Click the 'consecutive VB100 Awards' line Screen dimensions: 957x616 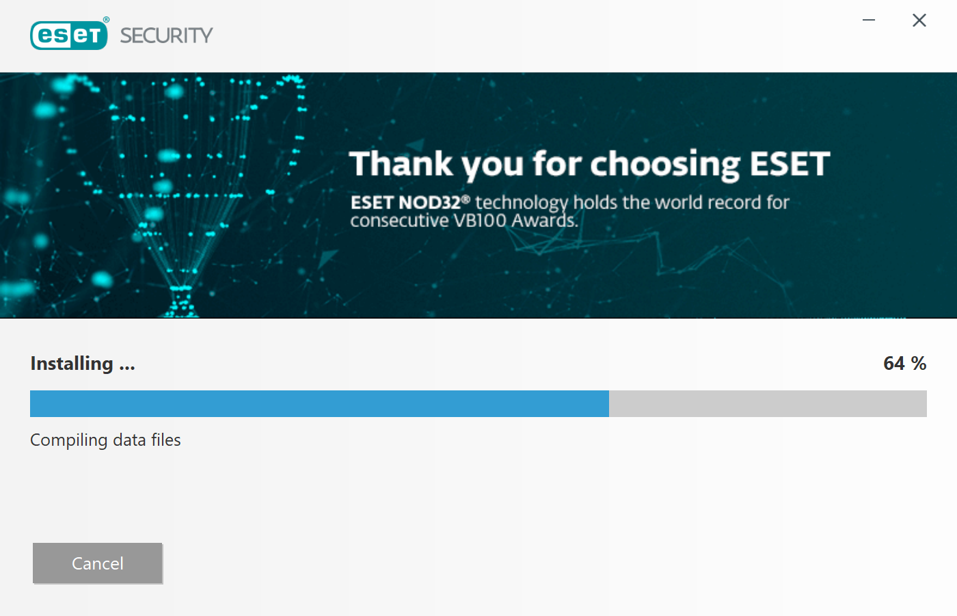point(463,220)
